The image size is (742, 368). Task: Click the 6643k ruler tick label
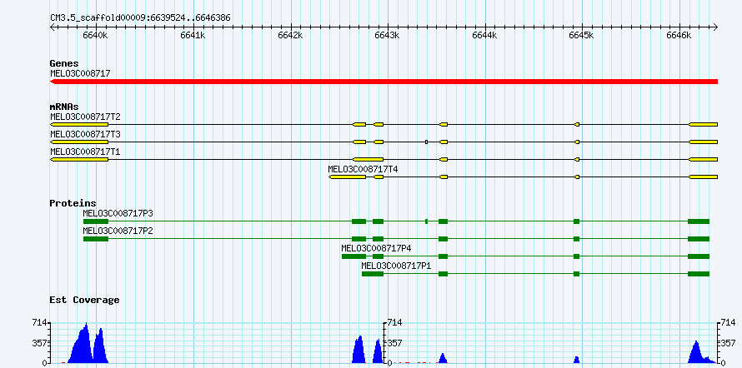387,36
